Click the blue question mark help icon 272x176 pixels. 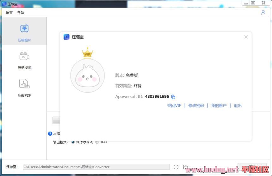coord(50,133)
